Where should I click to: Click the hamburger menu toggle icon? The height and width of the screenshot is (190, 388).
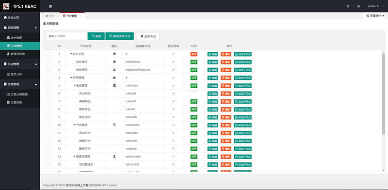(x=50, y=6)
